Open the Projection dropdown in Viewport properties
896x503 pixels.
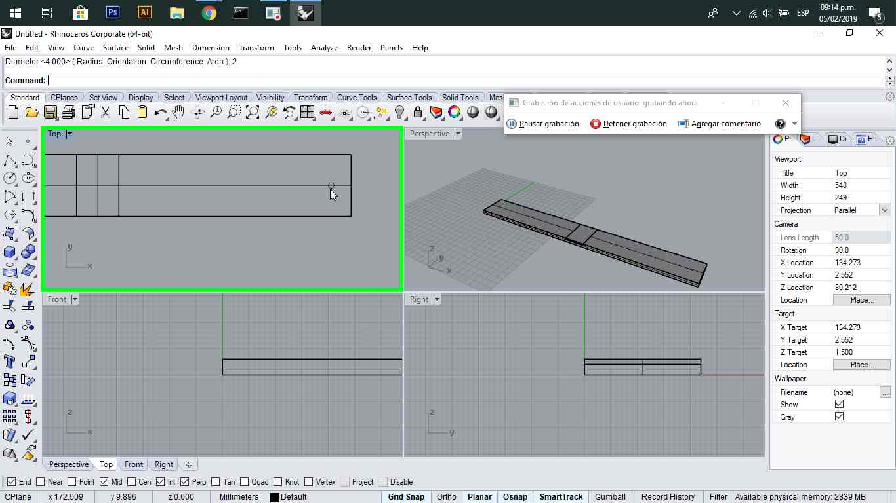pos(884,210)
